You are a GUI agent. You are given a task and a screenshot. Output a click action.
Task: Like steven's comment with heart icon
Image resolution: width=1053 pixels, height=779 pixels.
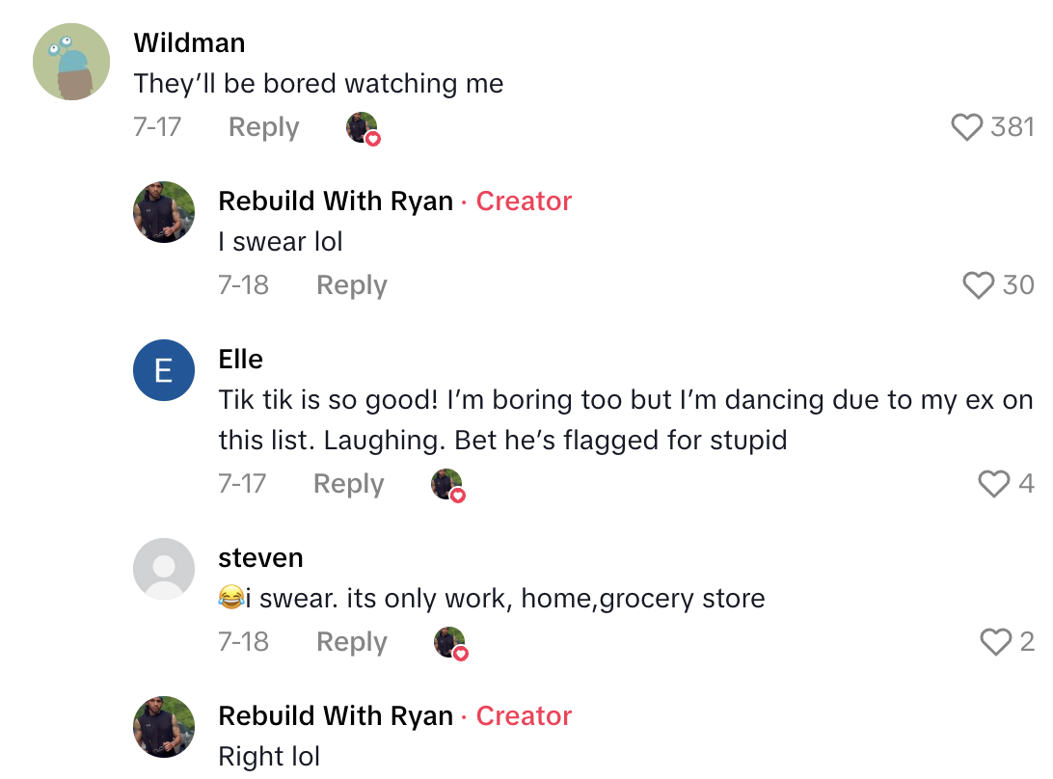click(994, 642)
